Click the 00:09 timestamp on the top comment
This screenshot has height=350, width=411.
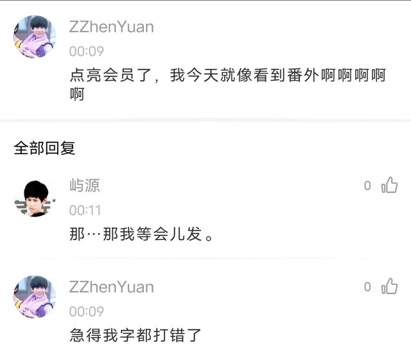[87, 51]
